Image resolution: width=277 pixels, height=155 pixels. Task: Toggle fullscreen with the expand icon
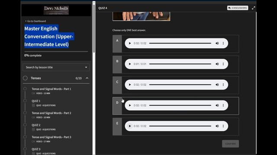[253, 8]
